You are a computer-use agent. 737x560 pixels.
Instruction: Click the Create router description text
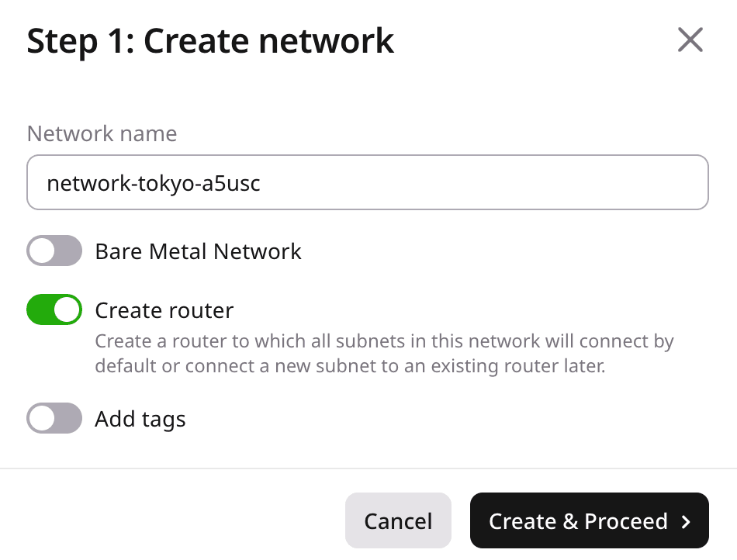click(384, 354)
